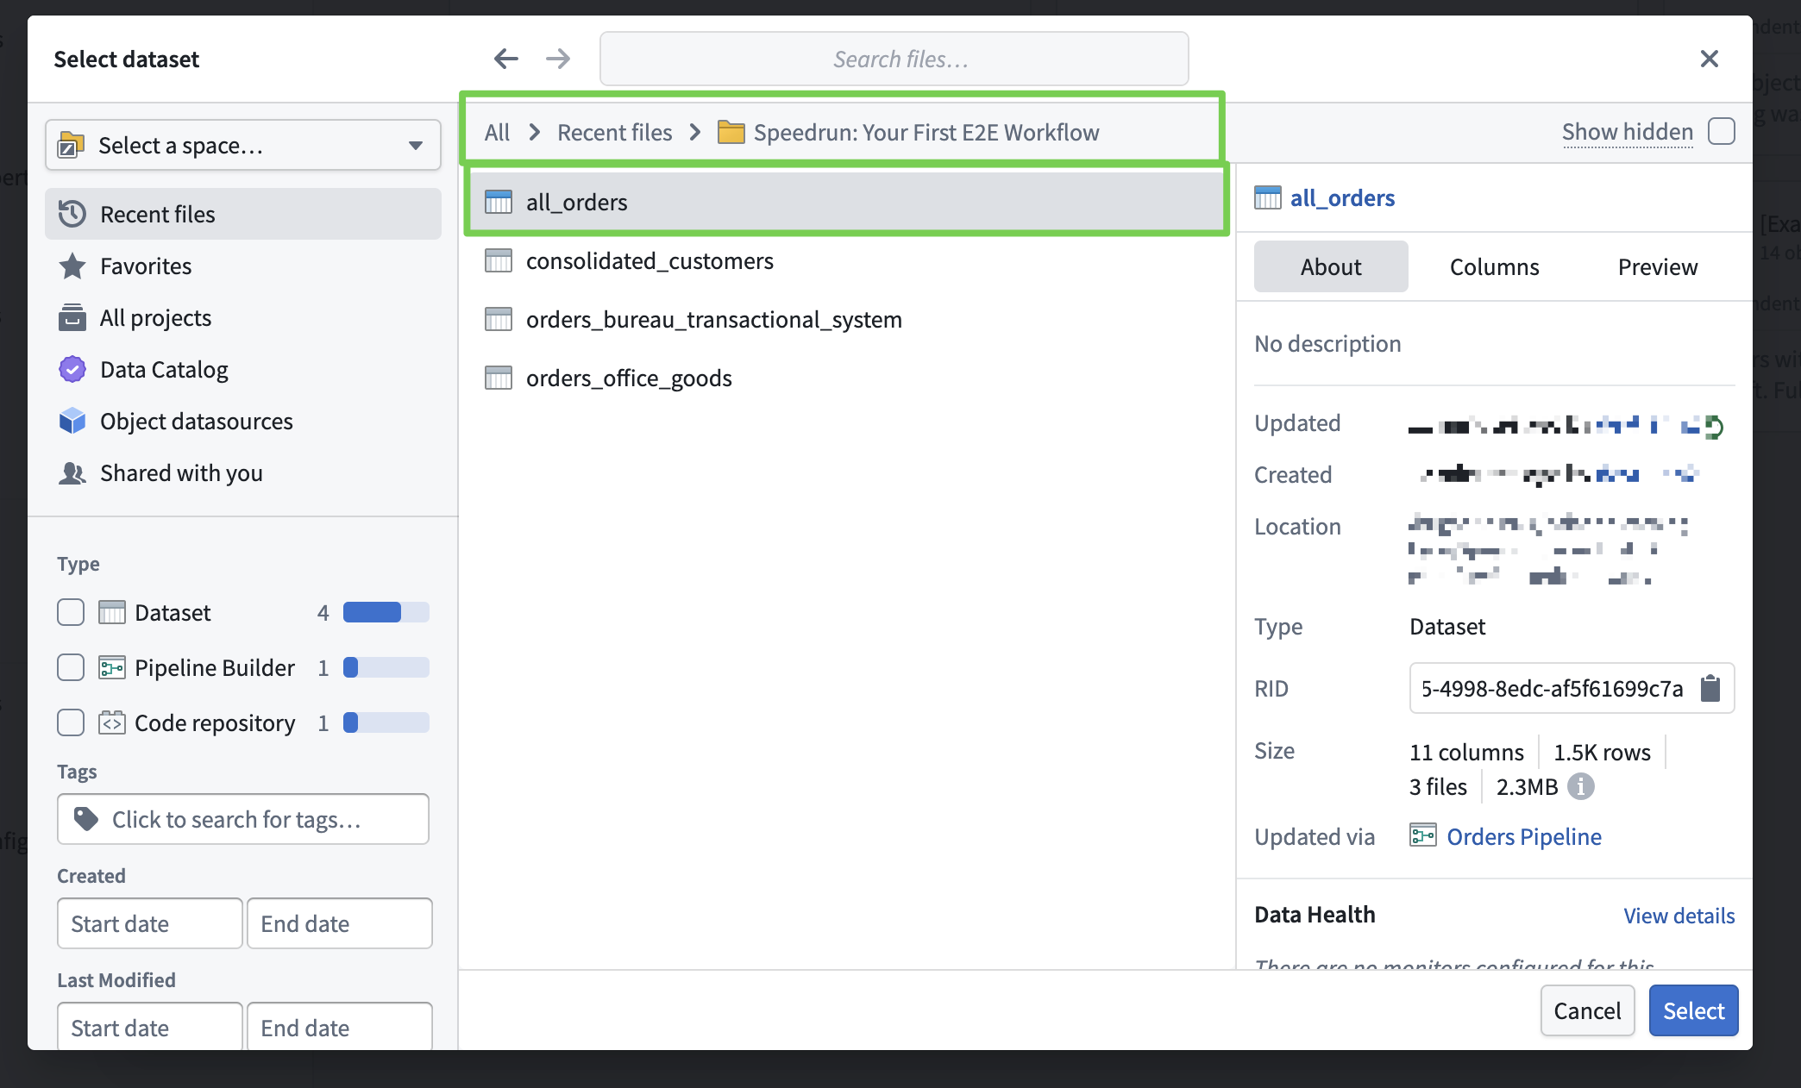Click the back navigation arrow
1801x1088 pixels.
pyautogui.click(x=505, y=59)
